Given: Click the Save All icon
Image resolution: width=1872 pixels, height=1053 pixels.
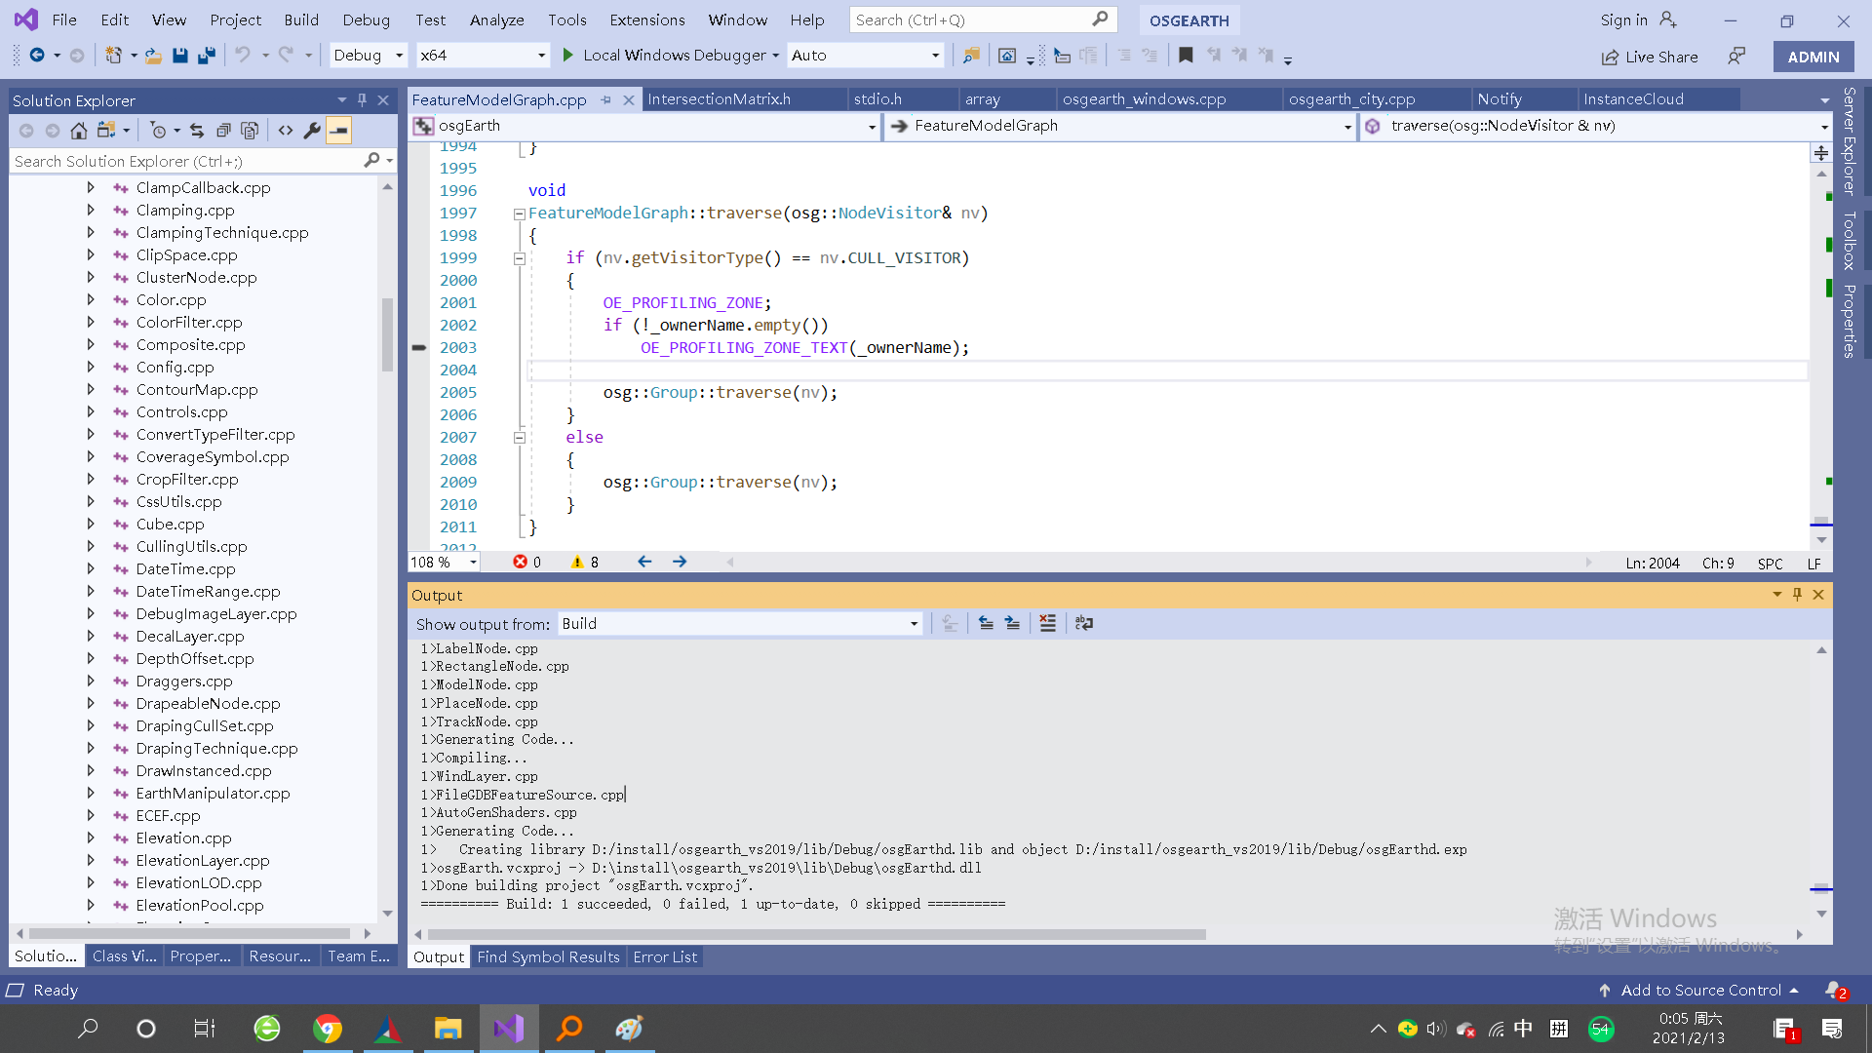Looking at the screenshot, I should coord(206,56).
